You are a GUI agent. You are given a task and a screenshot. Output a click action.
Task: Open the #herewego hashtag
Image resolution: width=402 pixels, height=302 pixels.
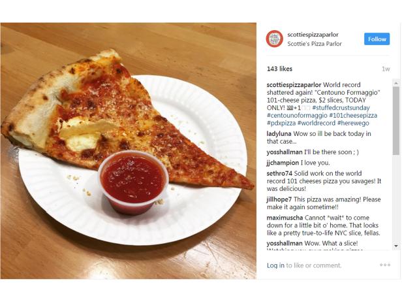[353, 123]
